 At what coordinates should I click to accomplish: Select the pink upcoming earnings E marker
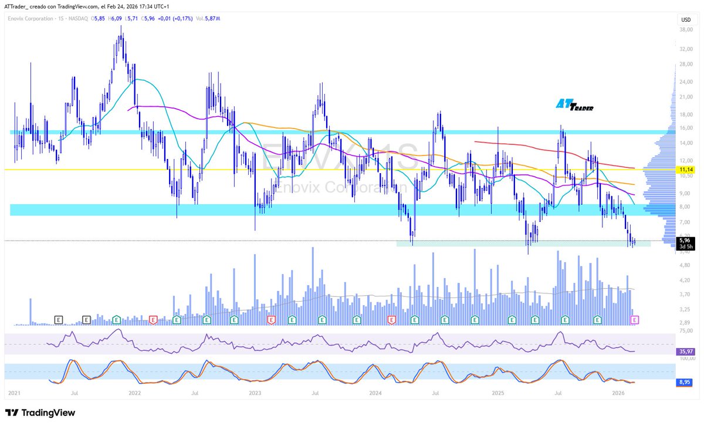(635, 320)
